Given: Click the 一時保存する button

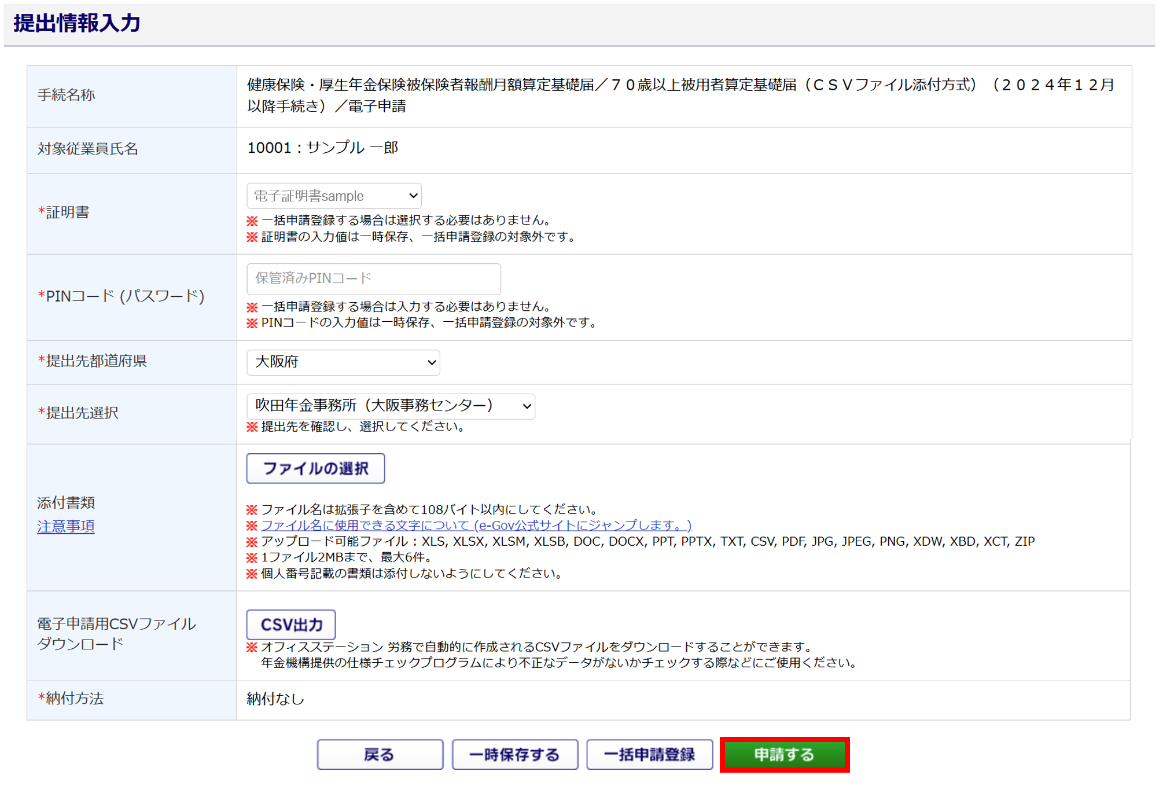Looking at the screenshot, I should (514, 754).
